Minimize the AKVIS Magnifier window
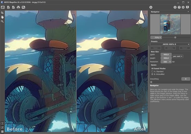 178,2
